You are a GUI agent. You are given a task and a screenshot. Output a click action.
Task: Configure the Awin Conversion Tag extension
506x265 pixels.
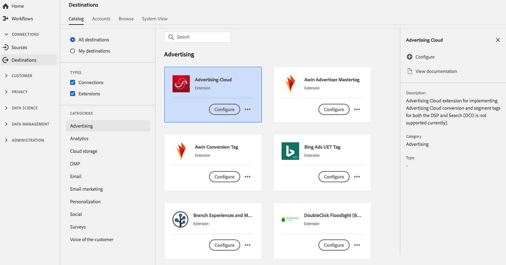click(224, 177)
